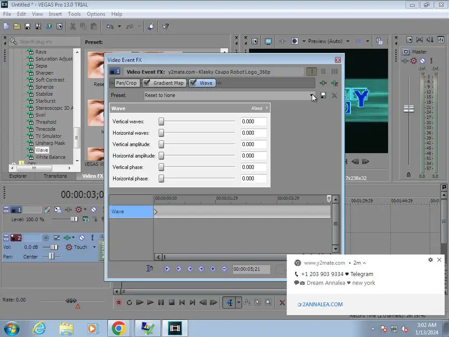Toggle the overlay grid in the preview
Screen dimensions: 449x337
pos(358,41)
